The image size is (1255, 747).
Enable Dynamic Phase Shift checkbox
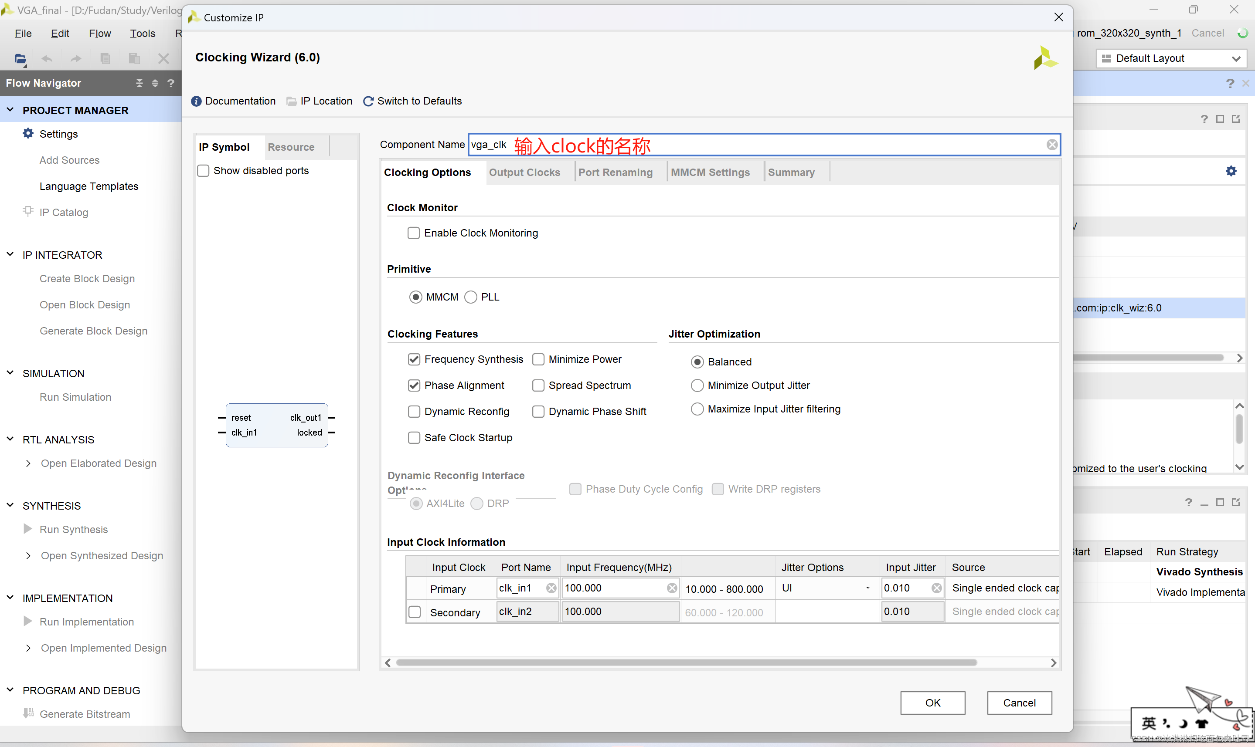pos(538,412)
